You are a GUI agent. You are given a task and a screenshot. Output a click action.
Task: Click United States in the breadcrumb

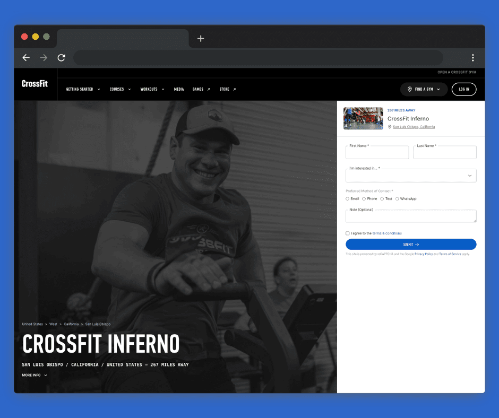click(x=32, y=324)
